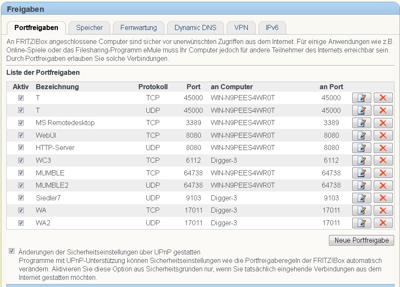
Task: Uncheck Aktiv for T TCP rule
Action: pos(21,98)
